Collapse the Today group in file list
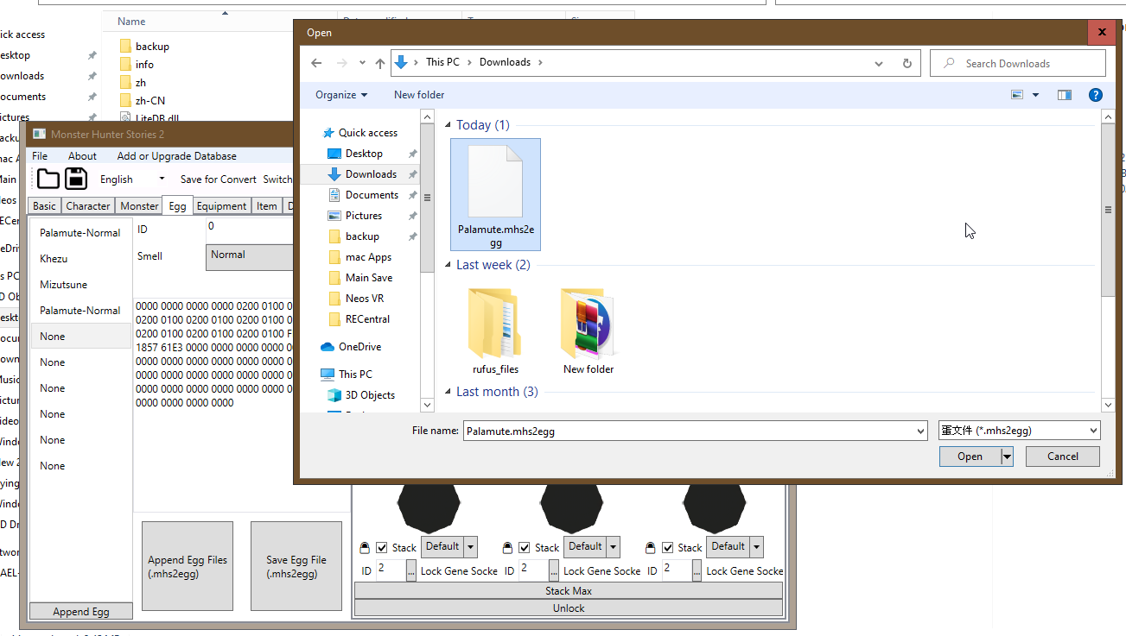Image resolution: width=1126 pixels, height=636 pixels. (448, 125)
